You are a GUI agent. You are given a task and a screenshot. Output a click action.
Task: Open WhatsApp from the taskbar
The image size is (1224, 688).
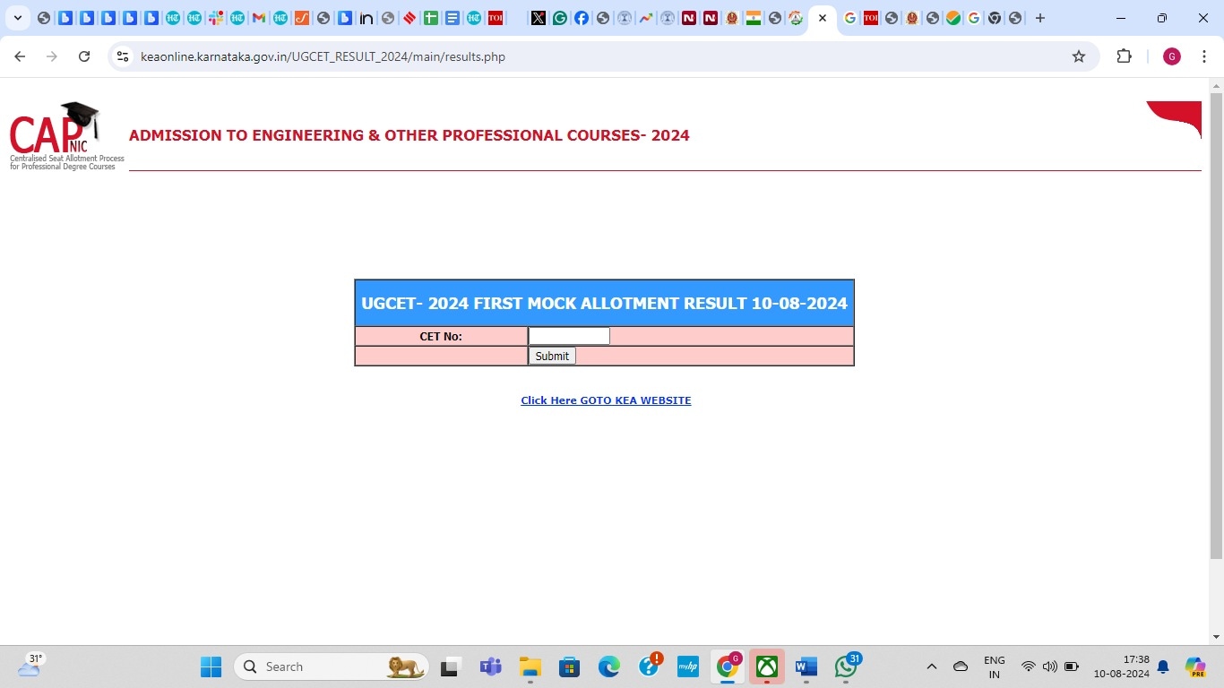(846, 666)
